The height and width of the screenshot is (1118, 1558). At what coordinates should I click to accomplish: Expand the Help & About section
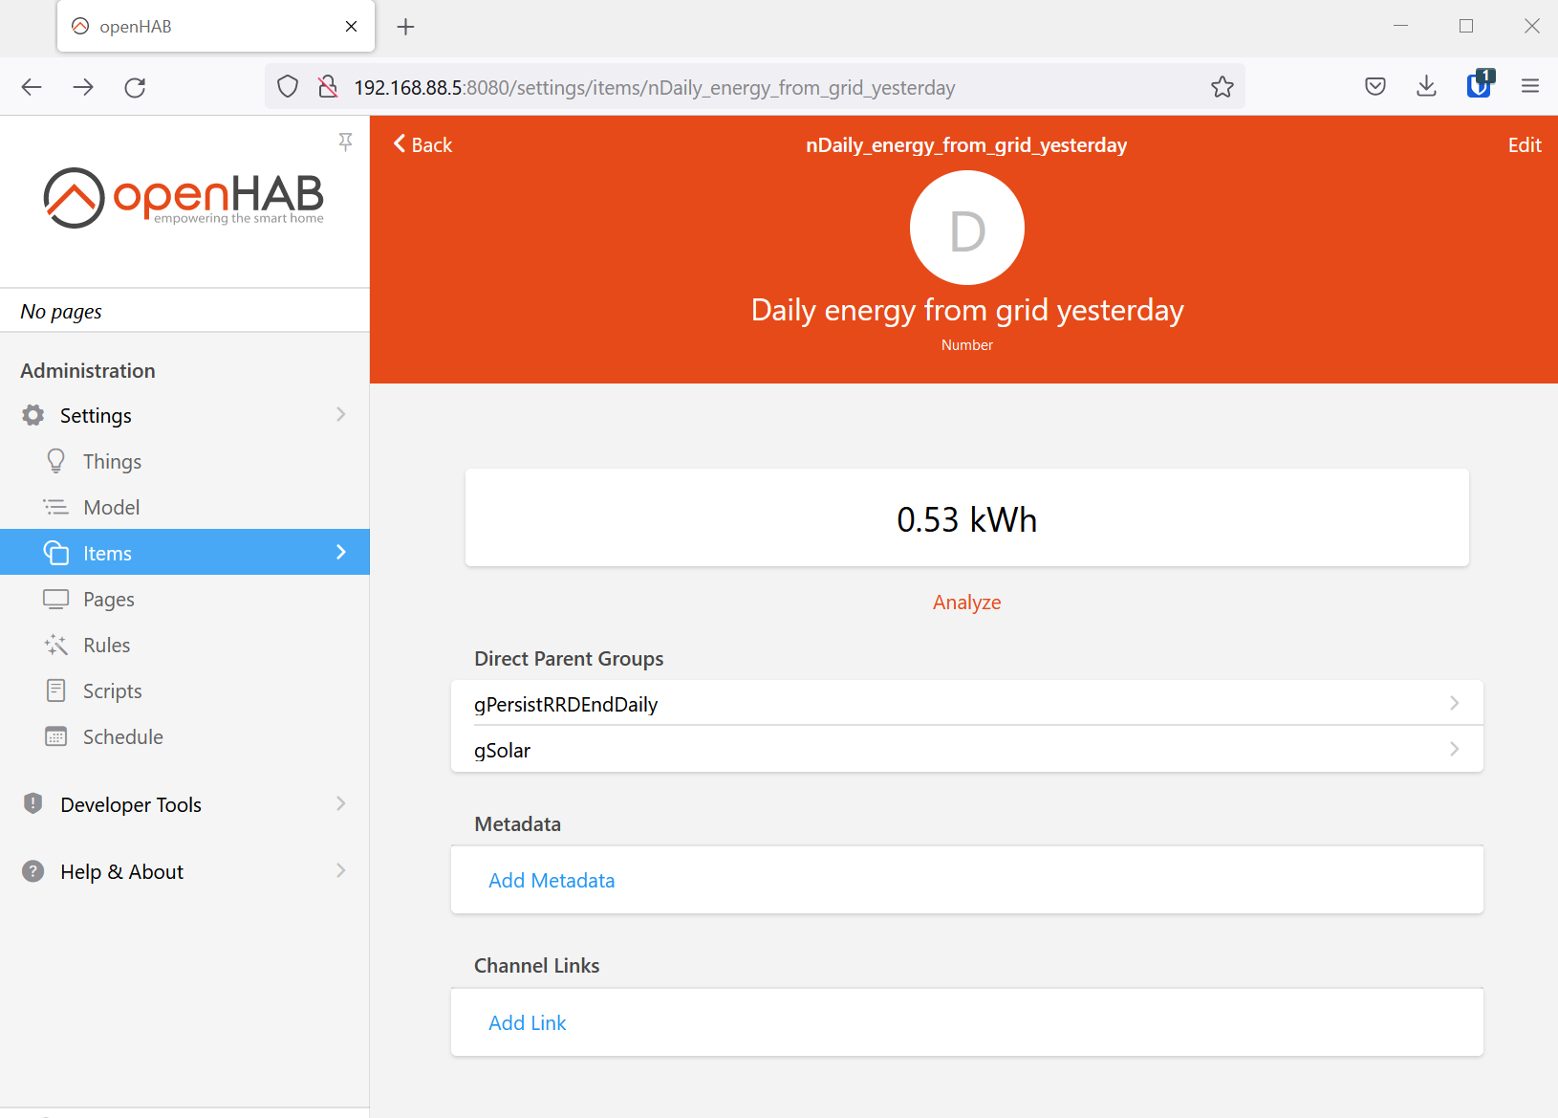point(121,871)
